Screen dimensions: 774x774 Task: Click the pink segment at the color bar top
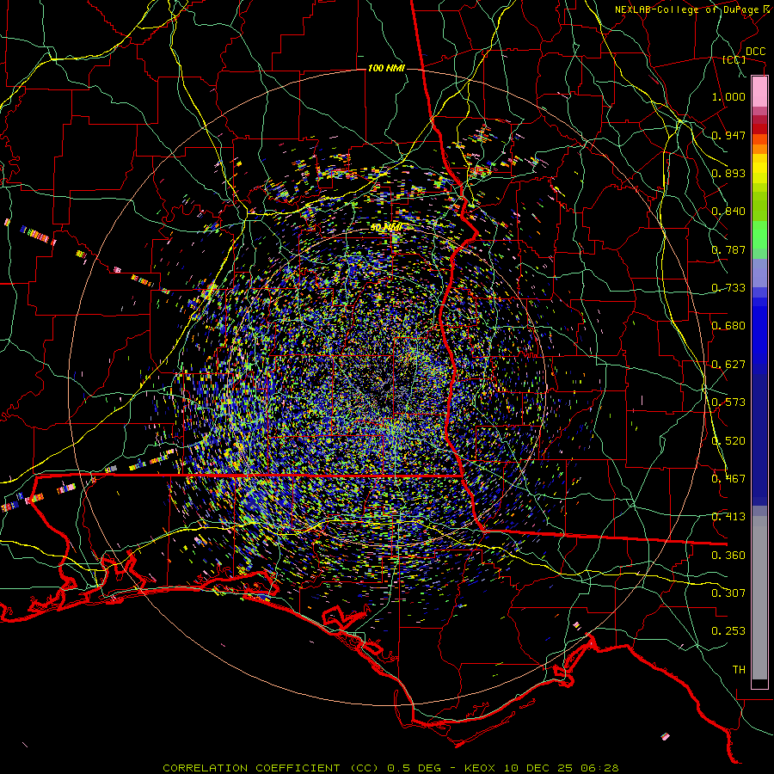(759, 91)
